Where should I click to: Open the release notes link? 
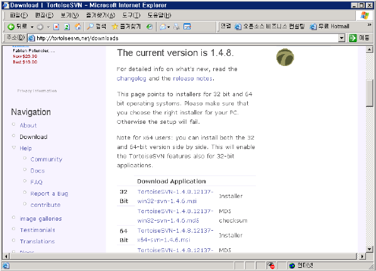click(x=193, y=79)
